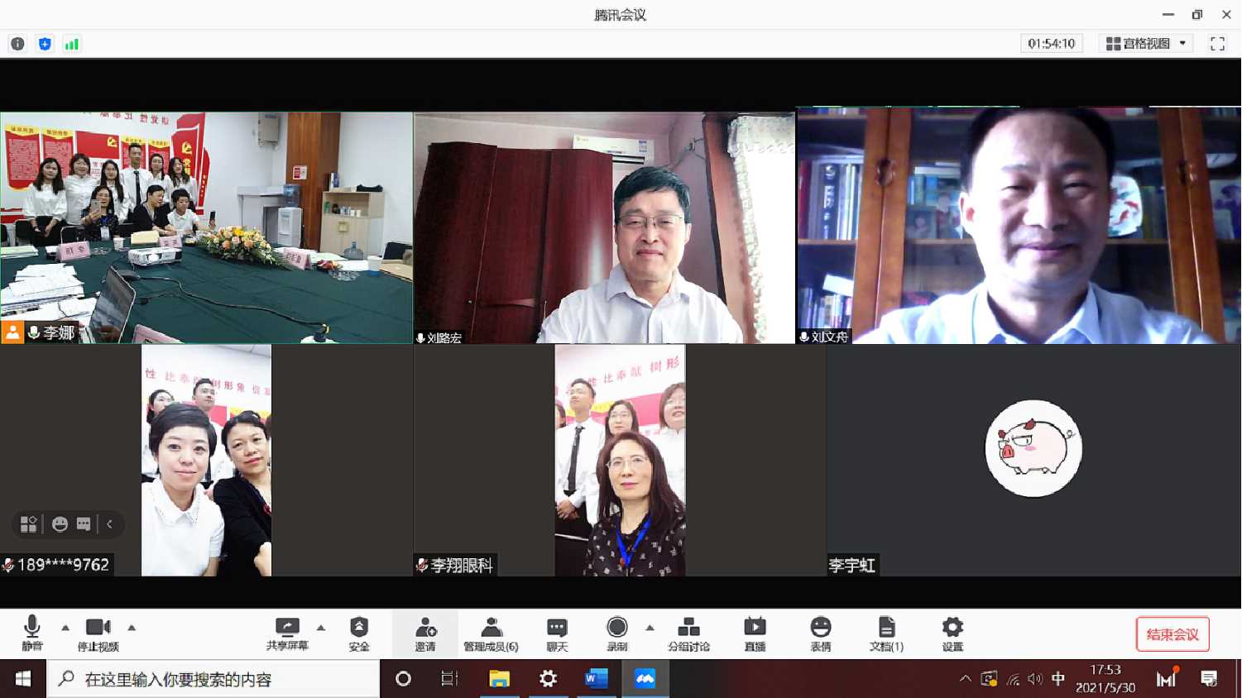Expand video options arrow beside 停止视频

[132, 628]
